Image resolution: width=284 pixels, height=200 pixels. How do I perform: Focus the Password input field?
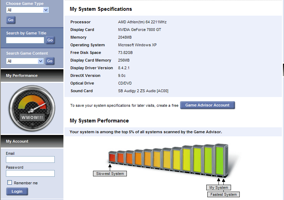coord(30,173)
